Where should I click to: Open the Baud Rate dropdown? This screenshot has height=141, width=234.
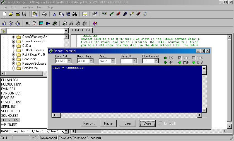[x=91, y=61]
